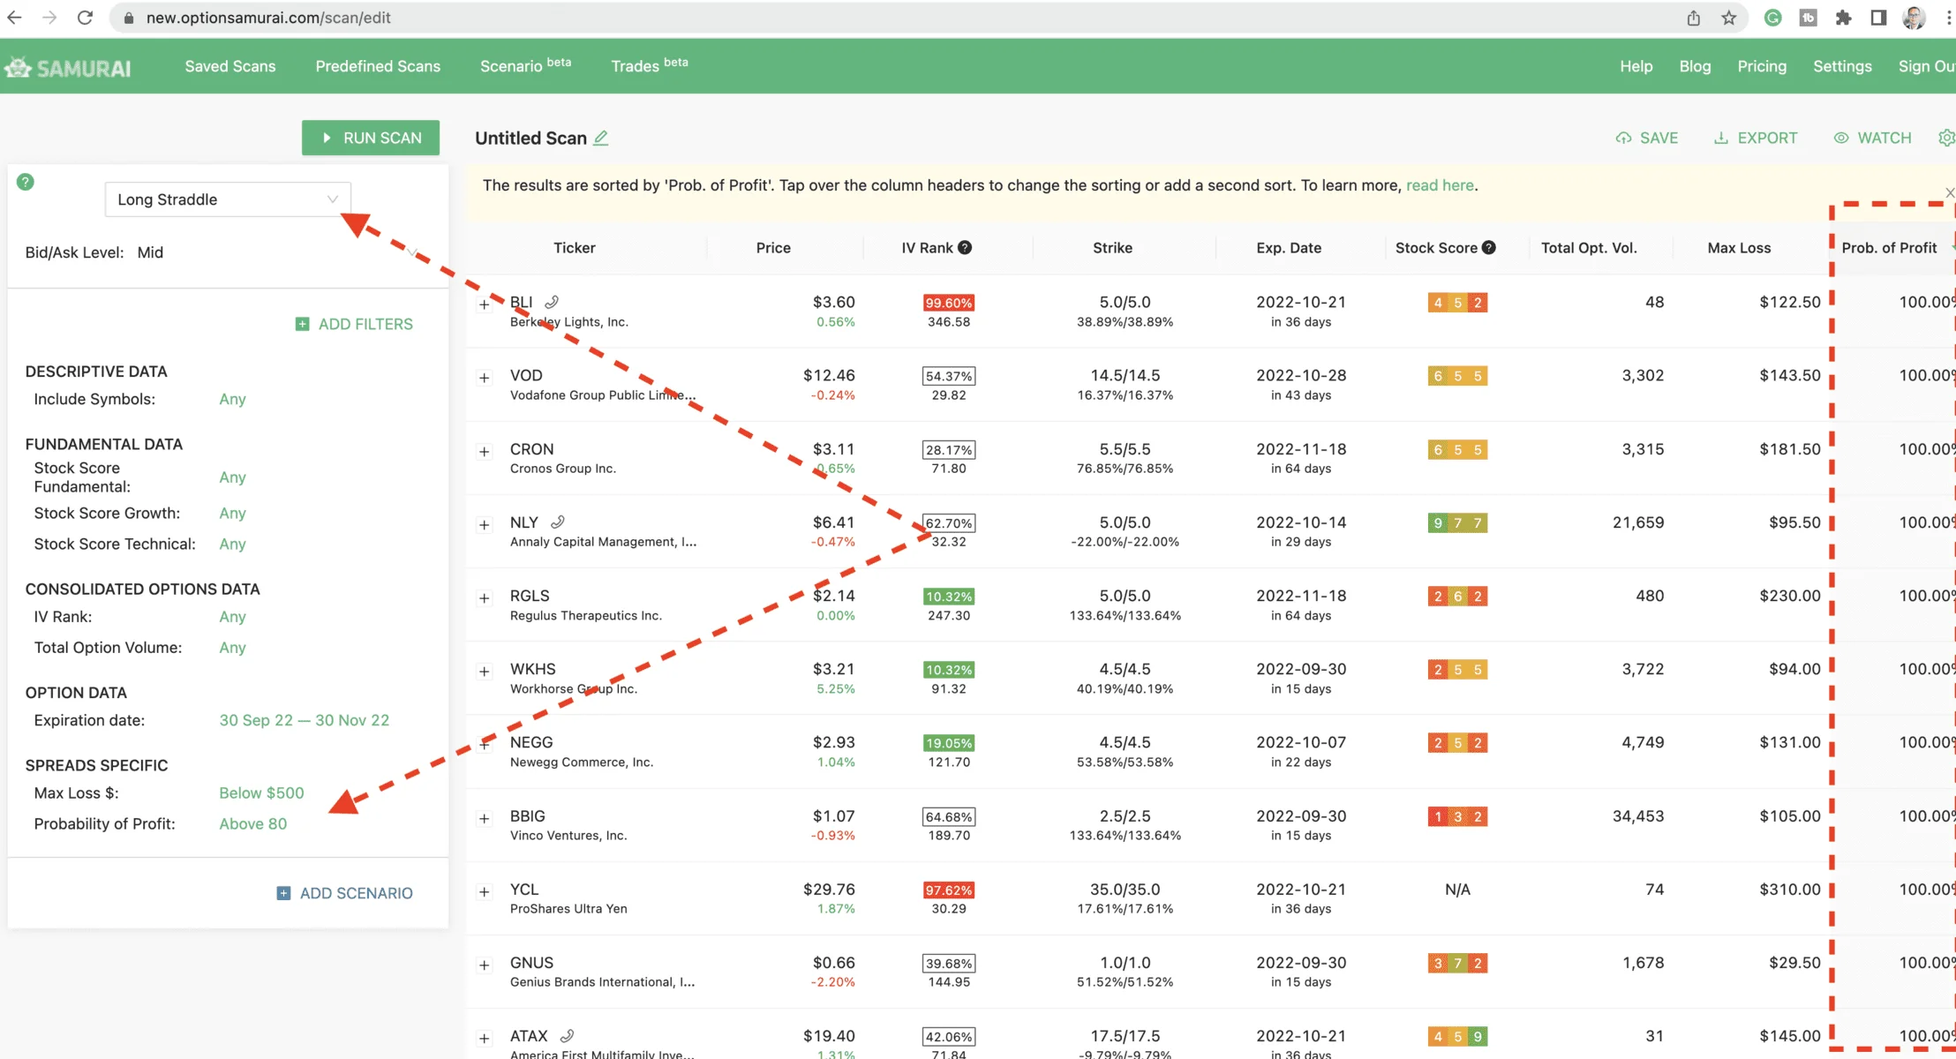Reload the page with refresh icon
The image size is (1956, 1059).
(x=85, y=18)
